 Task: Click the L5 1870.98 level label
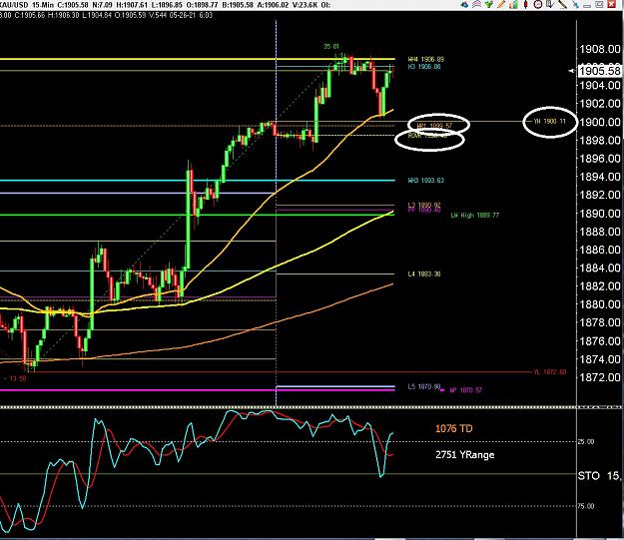click(x=424, y=386)
